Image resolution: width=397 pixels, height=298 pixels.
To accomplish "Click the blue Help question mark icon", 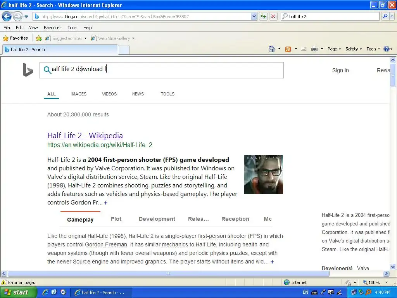I will click(387, 49).
